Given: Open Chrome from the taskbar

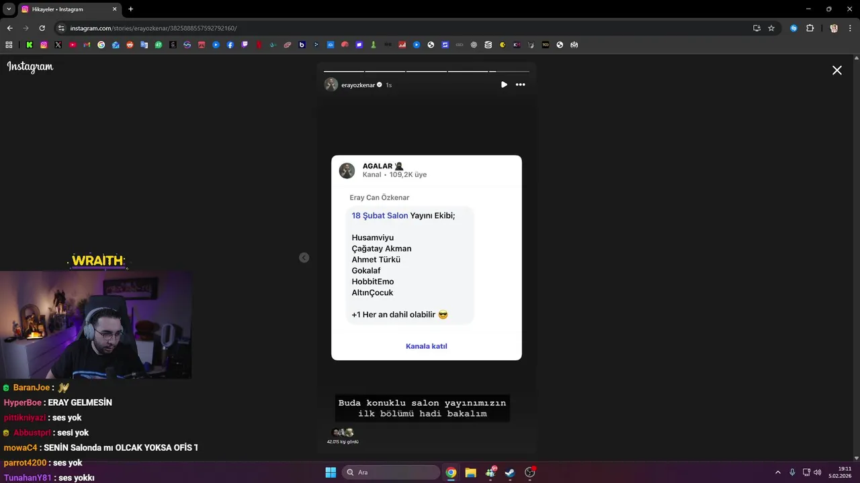Looking at the screenshot, I should pos(451,472).
